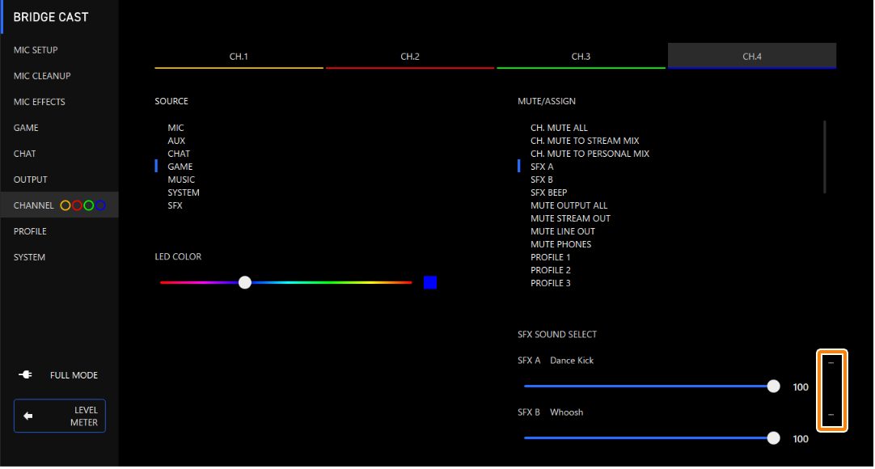Click the LED color hue slider handle
This screenshot has height=469, width=875.
(245, 283)
